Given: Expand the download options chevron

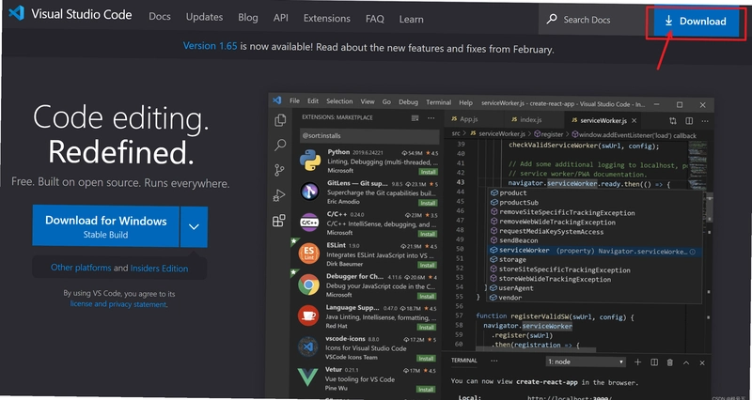Looking at the screenshot, I should click(x=194, y=226).
